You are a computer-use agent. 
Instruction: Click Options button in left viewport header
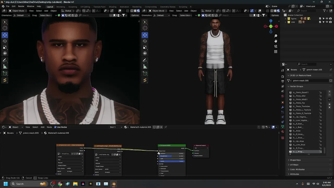pyautogui.click(x=135, y=15)
